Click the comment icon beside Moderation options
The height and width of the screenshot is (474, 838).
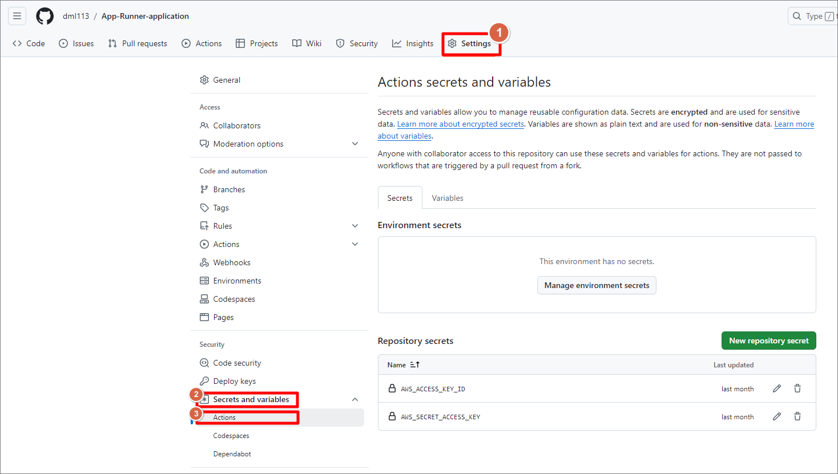point(204,144)
